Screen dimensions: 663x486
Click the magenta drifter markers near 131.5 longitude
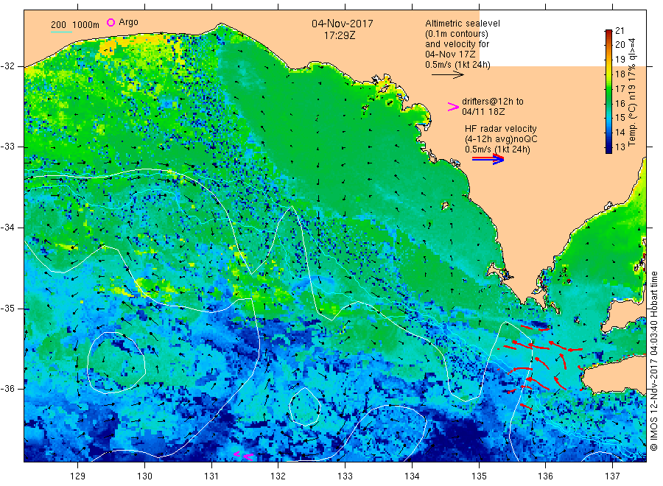pos(244,456)
